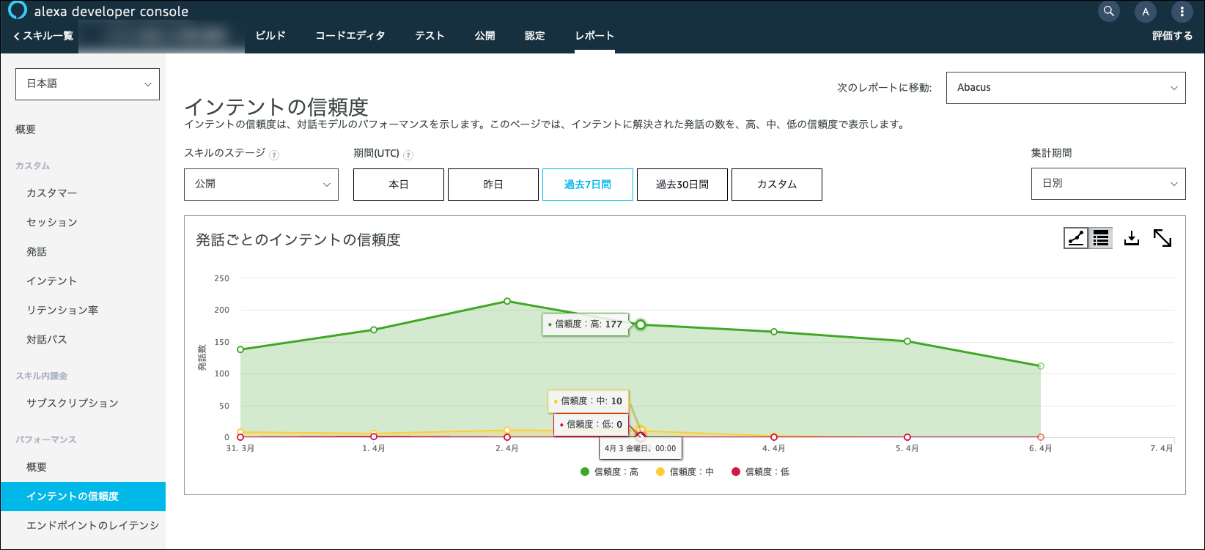Toggle 信頼度：中 legend series
This screenshot has width=1205, height=550.
(x=685, y=472)
